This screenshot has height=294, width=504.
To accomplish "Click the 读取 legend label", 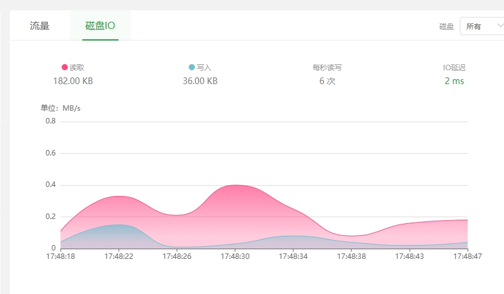I will 77,68.
